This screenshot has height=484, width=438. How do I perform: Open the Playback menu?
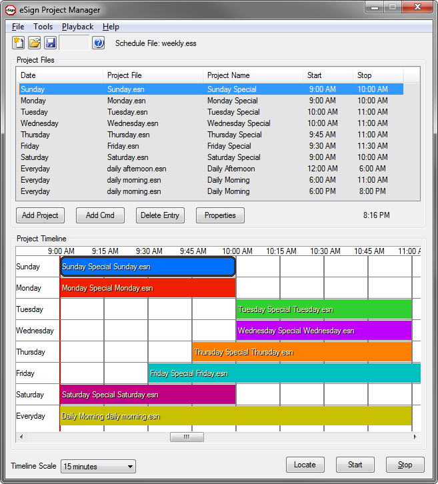(77, 27)
